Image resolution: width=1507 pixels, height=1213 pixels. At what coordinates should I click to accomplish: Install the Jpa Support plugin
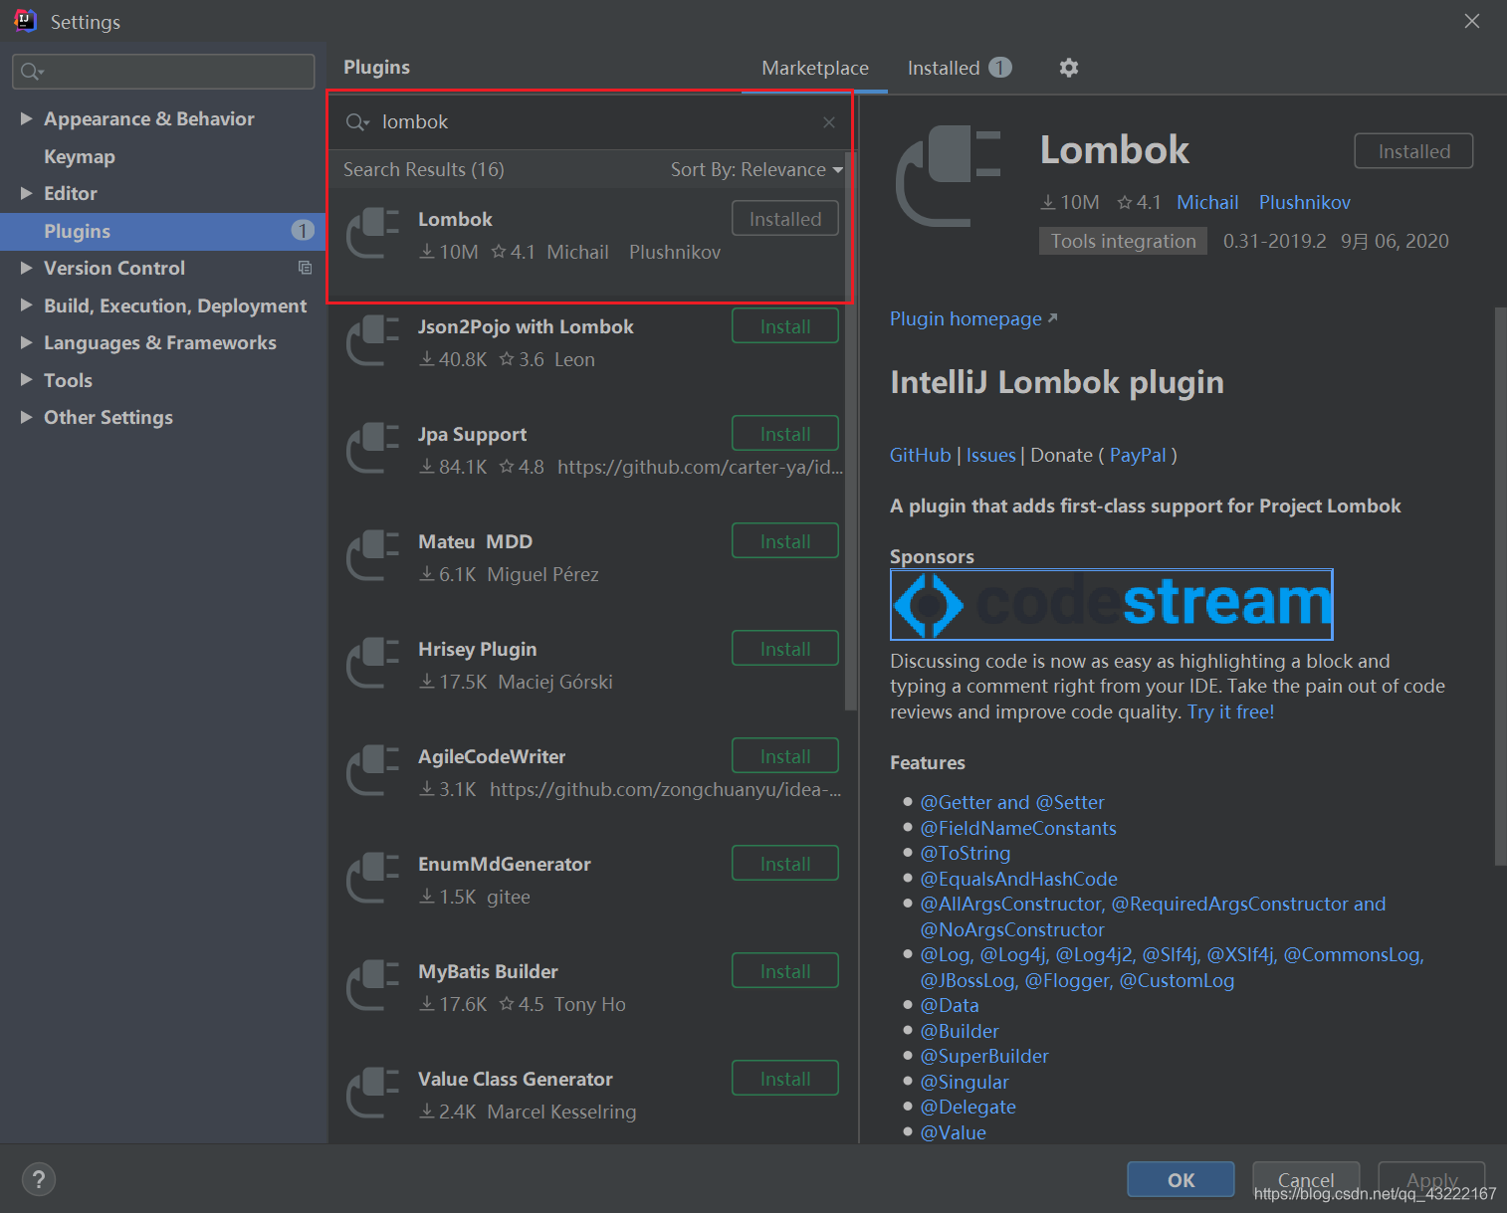[785, 434]
